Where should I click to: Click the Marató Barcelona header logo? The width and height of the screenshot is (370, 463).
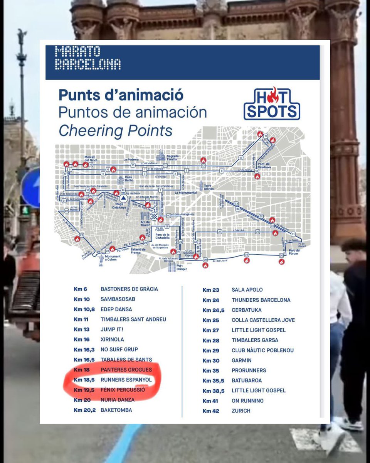[x=88, y=58]
